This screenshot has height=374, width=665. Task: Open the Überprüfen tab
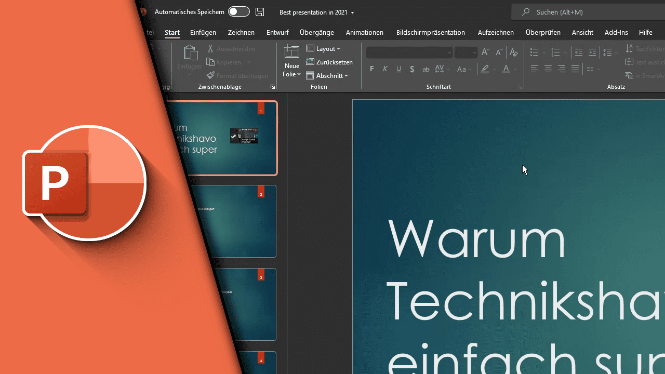tap(543, 32)
